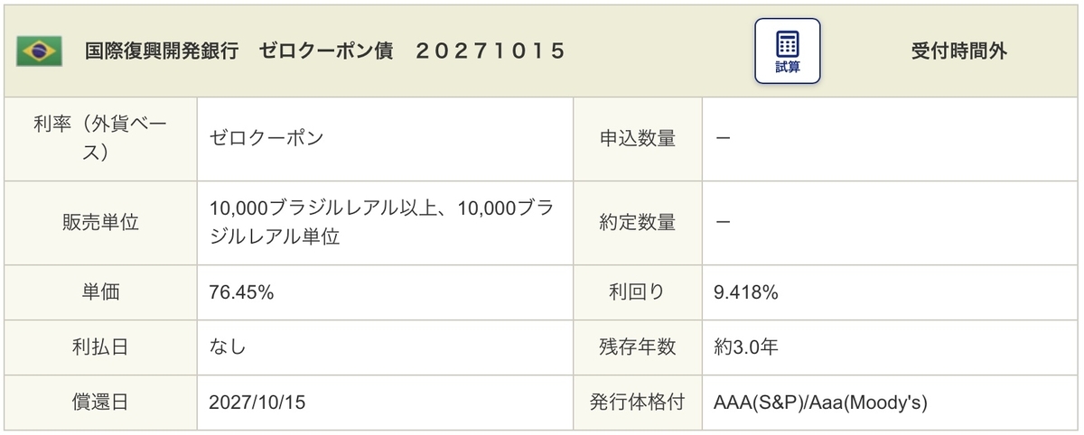This screenshot has width=1084, height=435.
Task: Click the 利率（外貨ベース） label cell
Action: pos(99,139)
